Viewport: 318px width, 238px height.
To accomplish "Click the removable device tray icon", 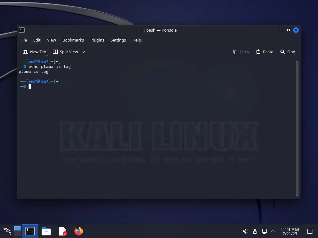I will 255,231.
